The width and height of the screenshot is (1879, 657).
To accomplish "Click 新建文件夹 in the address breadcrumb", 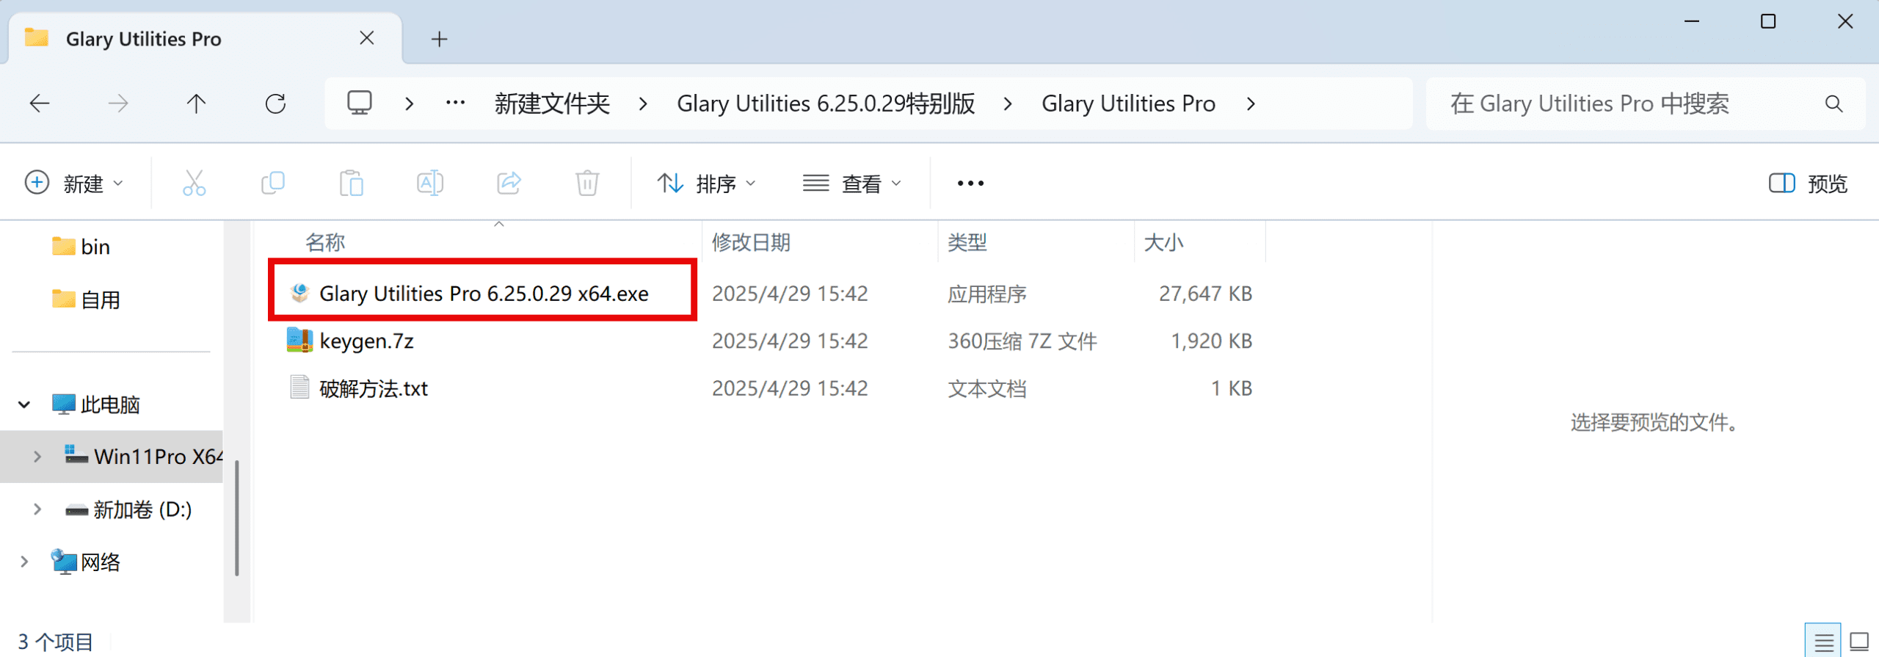I will 552,104.
